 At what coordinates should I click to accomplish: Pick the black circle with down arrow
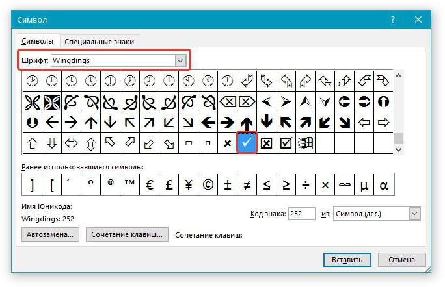click(32, 122)
